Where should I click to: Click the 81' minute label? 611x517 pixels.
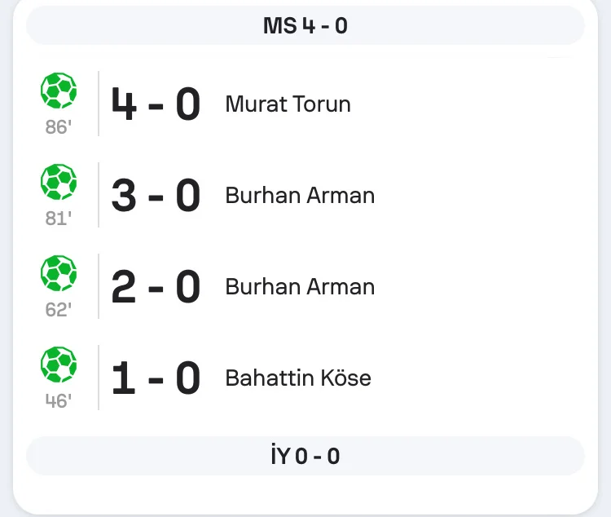click(x=59, y=219)
